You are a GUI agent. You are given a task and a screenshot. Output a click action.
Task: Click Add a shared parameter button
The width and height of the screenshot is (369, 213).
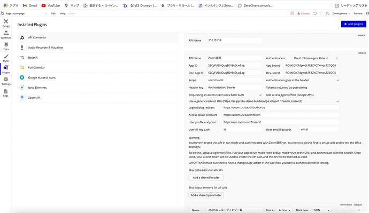(x=206, y=195)
